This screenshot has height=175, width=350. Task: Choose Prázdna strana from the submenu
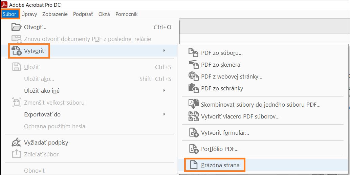tap(220, 165)
